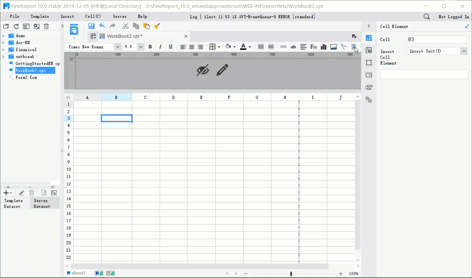Merge the selected cells
472x278 pixels.
coord(261,47)
